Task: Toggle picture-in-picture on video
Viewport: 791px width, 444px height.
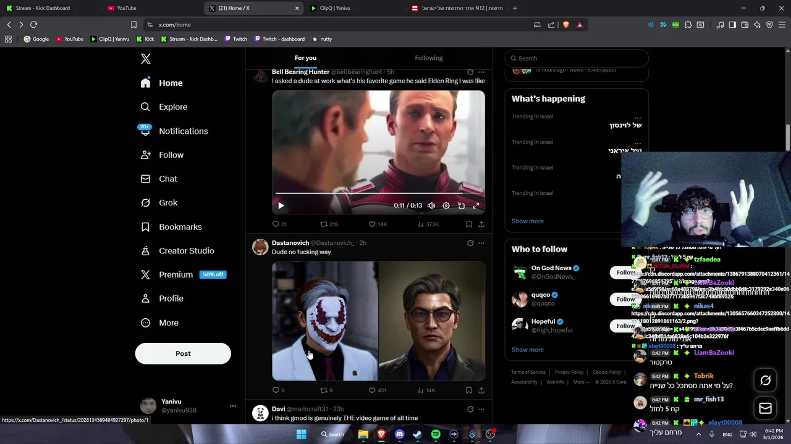Action: pyautogui.click(x=461, y=206)
